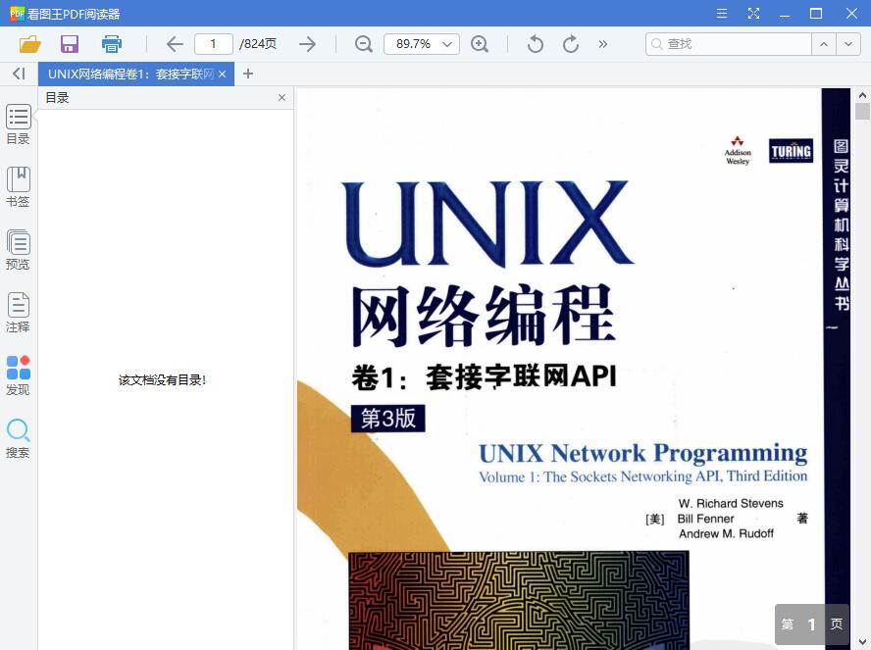The width and height of the screenshot is (871, 650).
Task: Toggle full screen mode icon in title bar
Action: coord(753,14)
